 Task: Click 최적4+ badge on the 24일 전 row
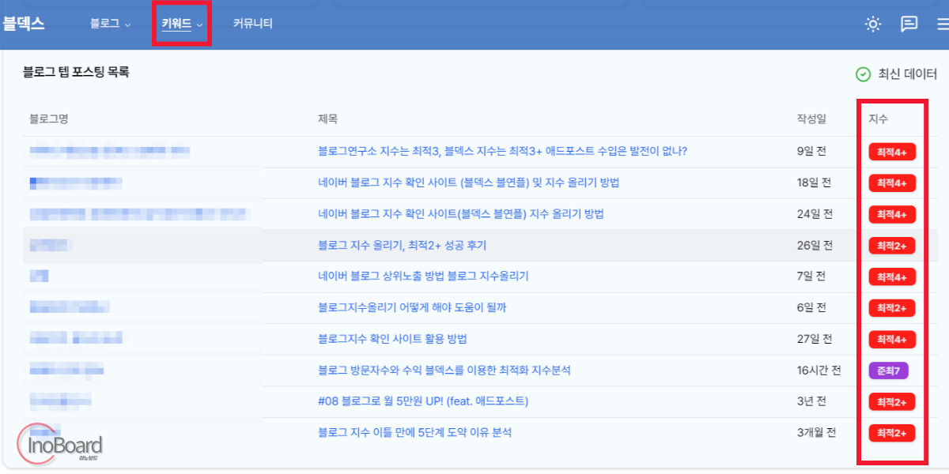click(892, 214)
